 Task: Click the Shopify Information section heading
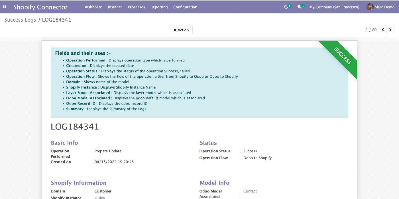click(79, 183)
